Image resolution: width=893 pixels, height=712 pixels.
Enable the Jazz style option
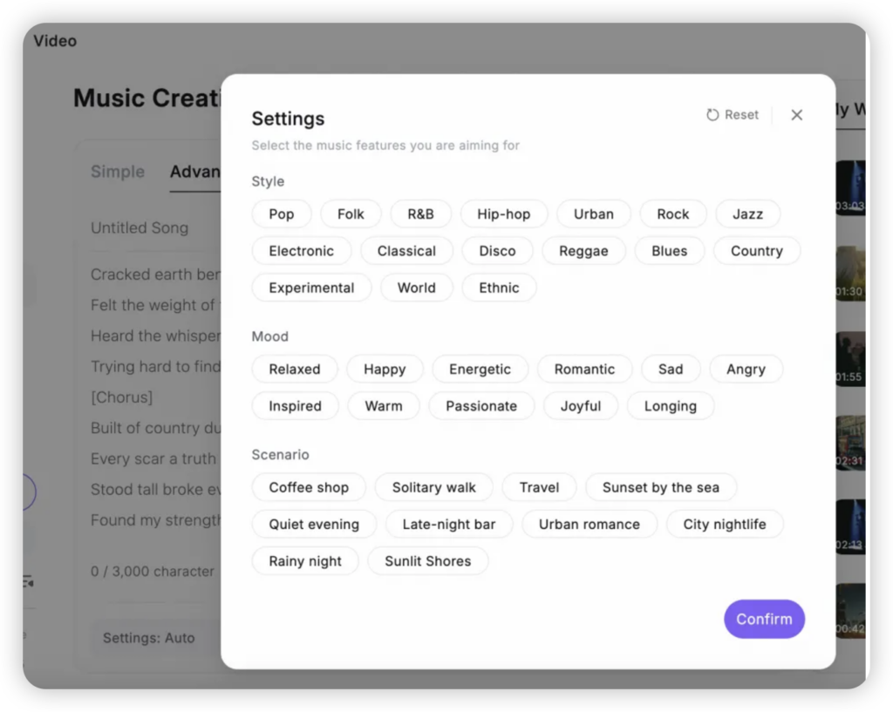pos(747,214)
